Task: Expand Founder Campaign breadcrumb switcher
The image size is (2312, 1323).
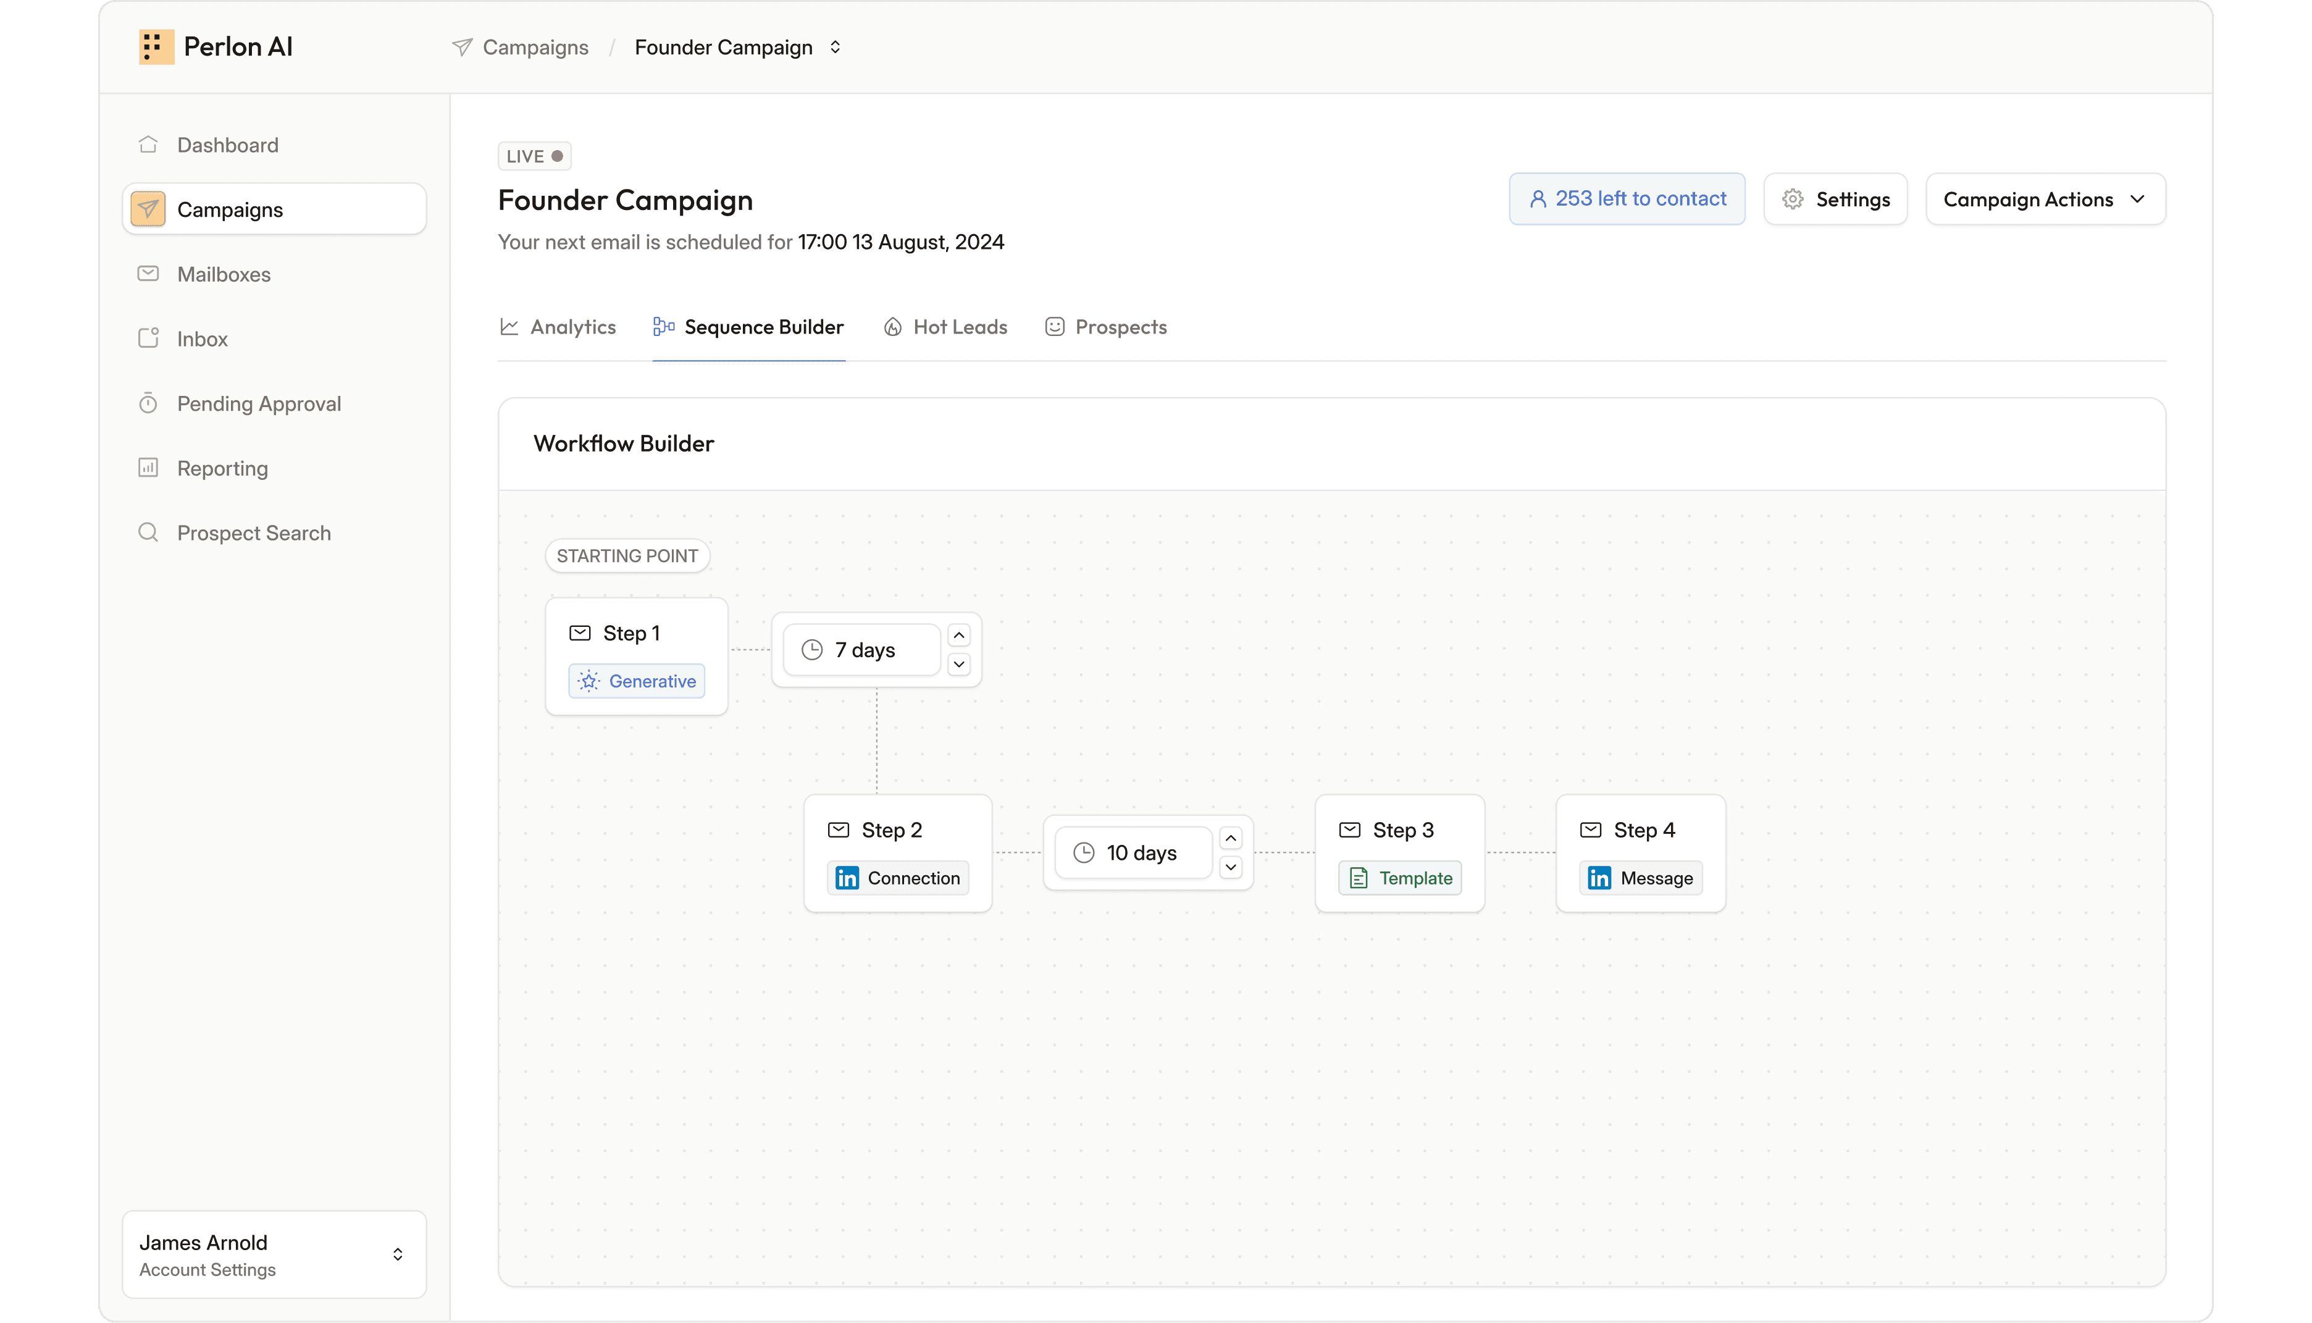Action: [x=835, y=47]
